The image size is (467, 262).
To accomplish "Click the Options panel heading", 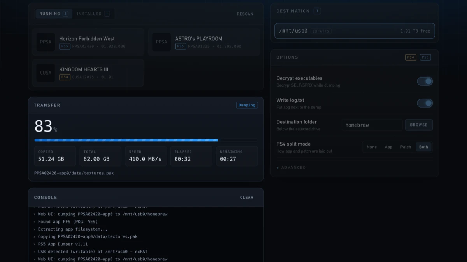I will click(287, 57).
